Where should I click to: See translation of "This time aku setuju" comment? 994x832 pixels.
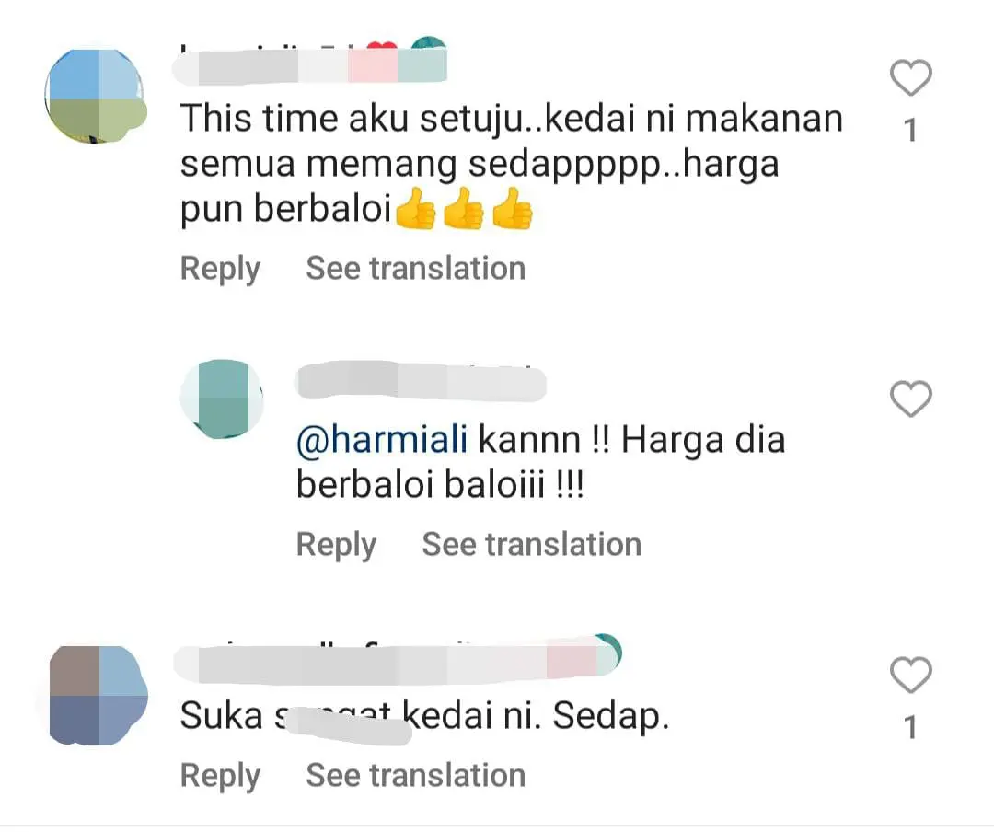tap(415, 269)
